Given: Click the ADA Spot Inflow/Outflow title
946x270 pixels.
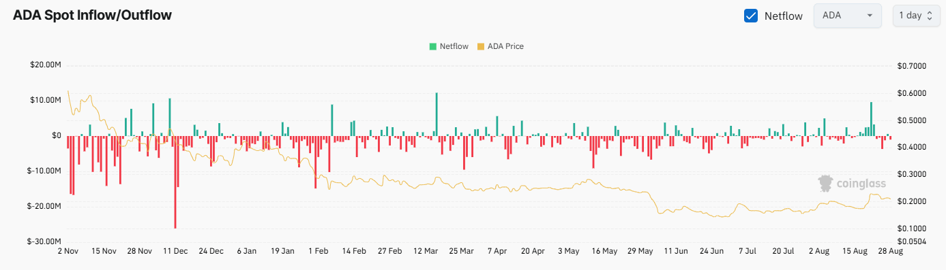Looking at the screenshot, I should [92, 16].
